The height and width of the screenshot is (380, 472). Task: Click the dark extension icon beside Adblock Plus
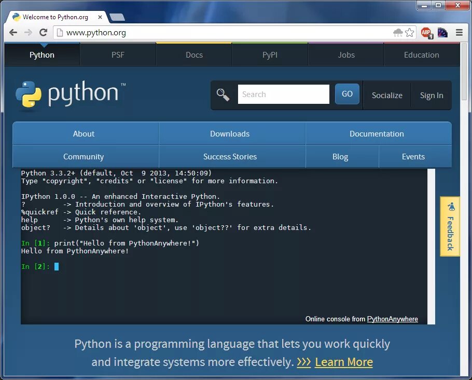tap(442, 32)
